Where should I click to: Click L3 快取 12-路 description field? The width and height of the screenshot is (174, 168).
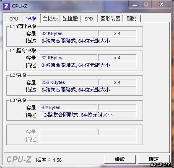pyautogui.click(x=88, y=115)
